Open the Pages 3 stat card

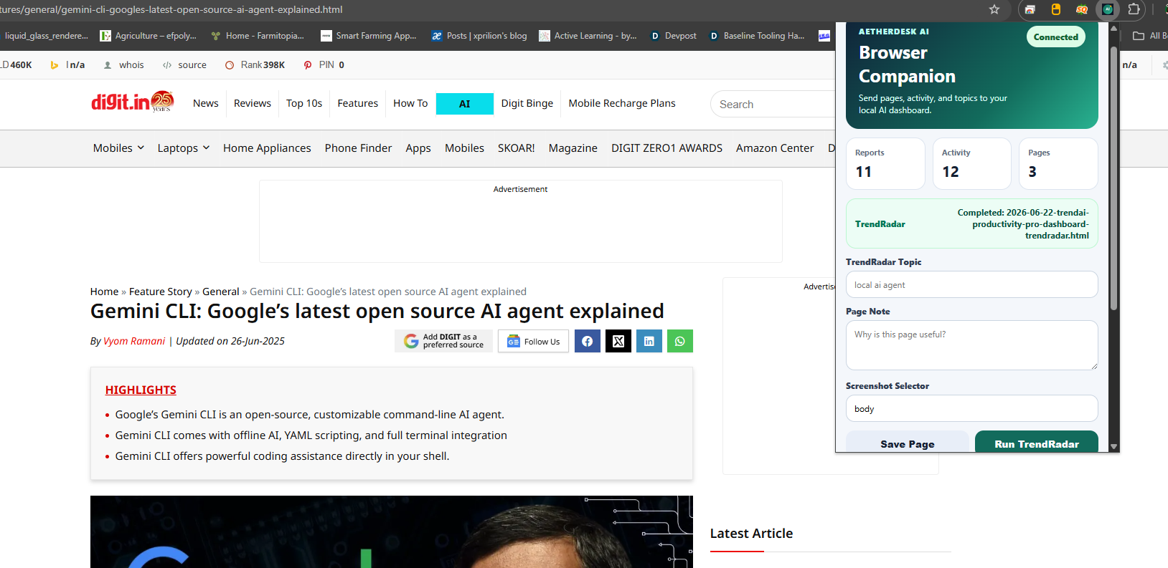(x=1058, y=163)
